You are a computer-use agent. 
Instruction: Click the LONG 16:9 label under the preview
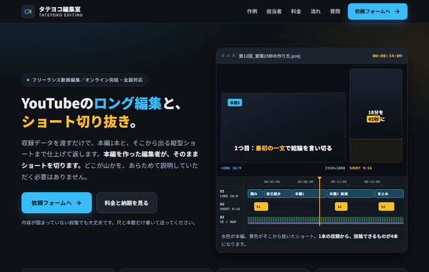tap(231, 168)
